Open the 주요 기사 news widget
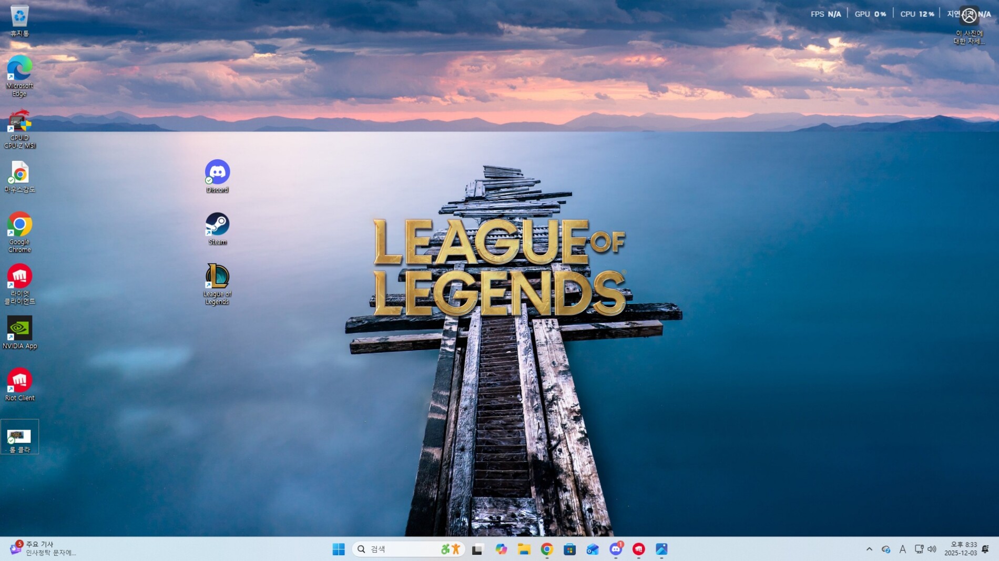Screen dimensions: 999x561 [x=42, y=548]
